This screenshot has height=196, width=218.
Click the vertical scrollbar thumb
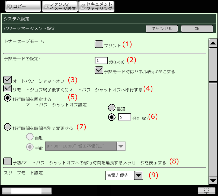[213, 65]
